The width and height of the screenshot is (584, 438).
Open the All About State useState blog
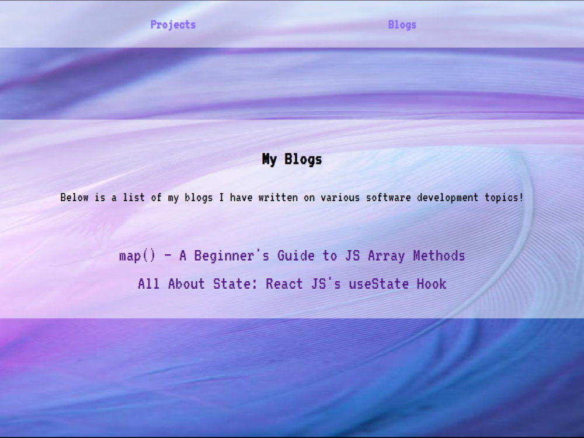(x=292, y=284)
